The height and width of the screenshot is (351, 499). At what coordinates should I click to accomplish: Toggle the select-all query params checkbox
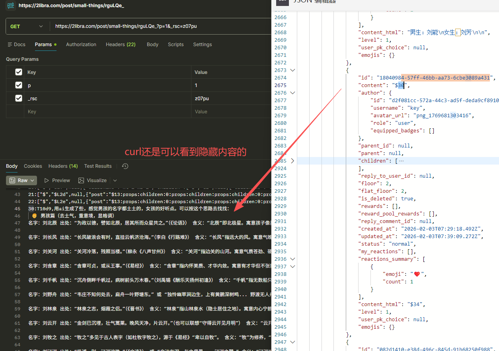click(x=18, y=72)
